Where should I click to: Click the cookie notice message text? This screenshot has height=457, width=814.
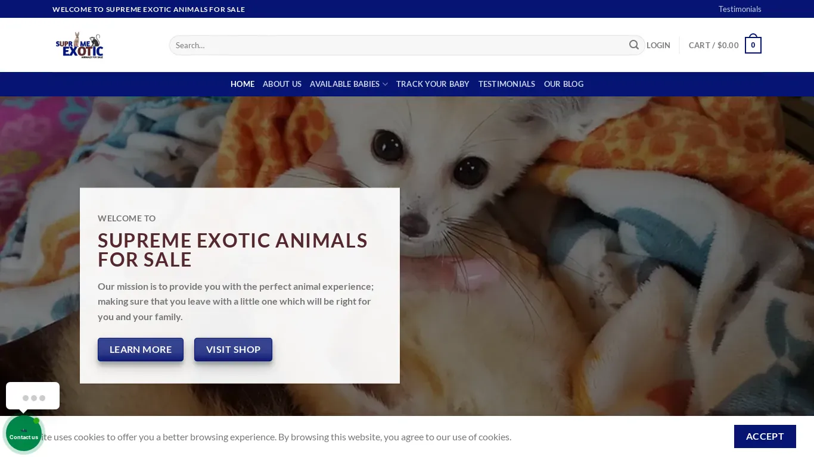[x=277, y=437]
